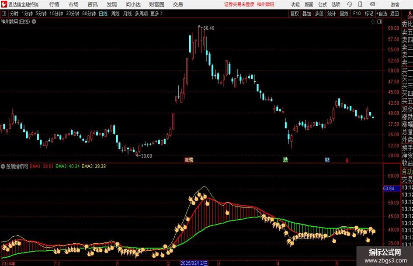413x266 pixels.
Task: Click the 统计 statistics button
Action: click(x=331, y=14)
